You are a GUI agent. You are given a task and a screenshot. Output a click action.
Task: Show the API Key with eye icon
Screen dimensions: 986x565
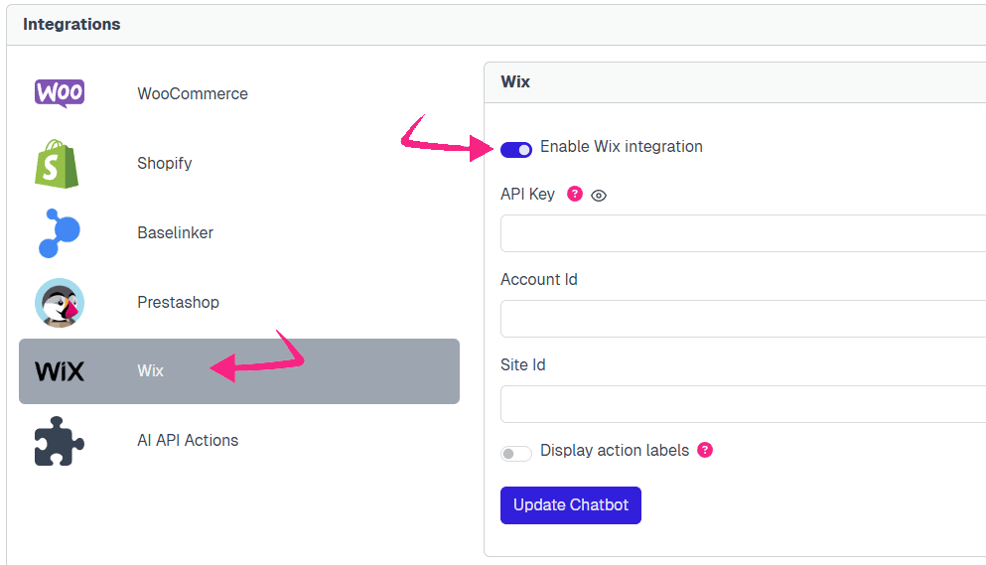[x=599, y=196]
